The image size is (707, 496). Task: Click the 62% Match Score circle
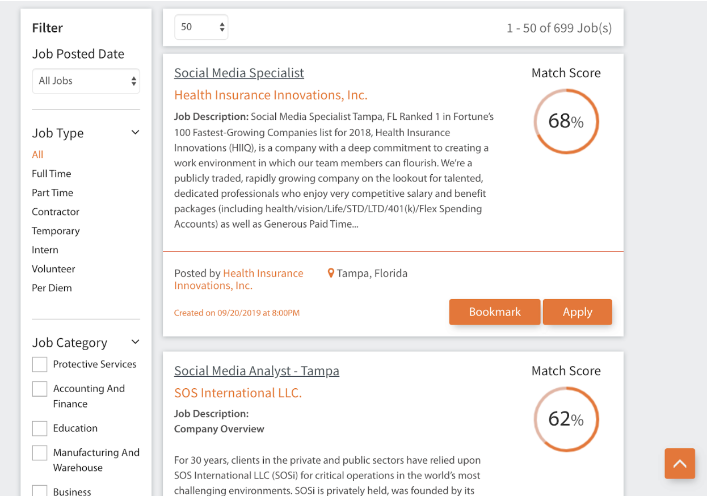coord(566,419)
